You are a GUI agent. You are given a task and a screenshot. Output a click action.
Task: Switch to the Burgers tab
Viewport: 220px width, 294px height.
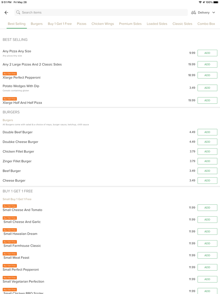click(x=36, y=24)
